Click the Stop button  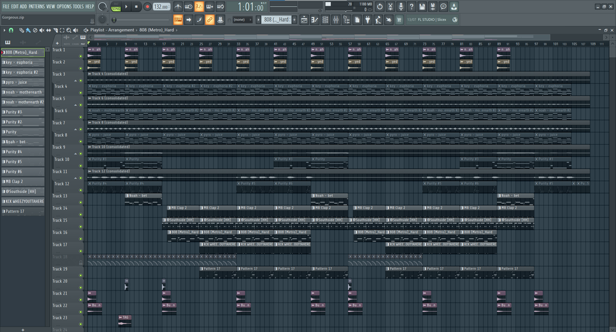tap(136, 7)
